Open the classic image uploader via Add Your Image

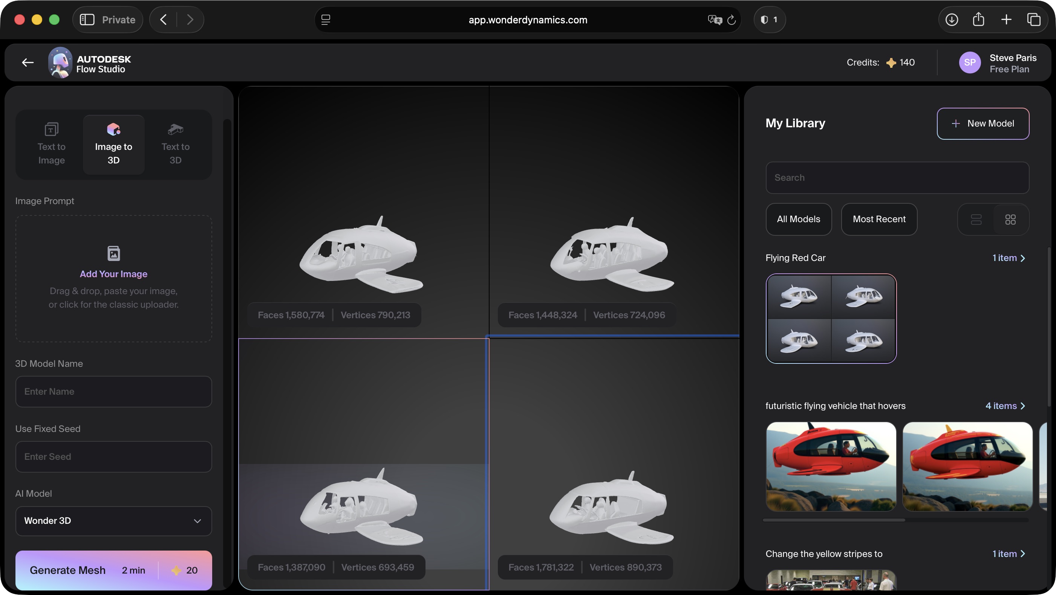113,274
